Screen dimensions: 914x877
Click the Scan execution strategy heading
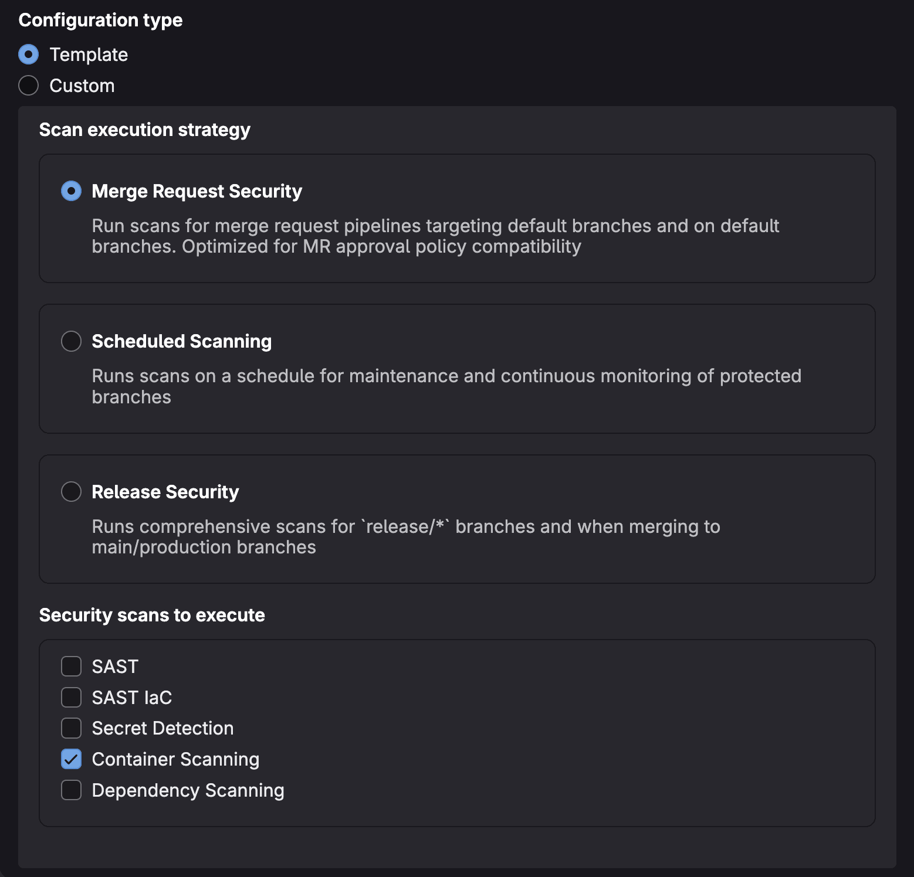pyautogui.click(x=145, y=130)
